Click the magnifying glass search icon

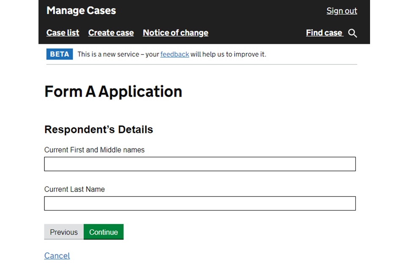pyautogui.click(x=353, y=33)
